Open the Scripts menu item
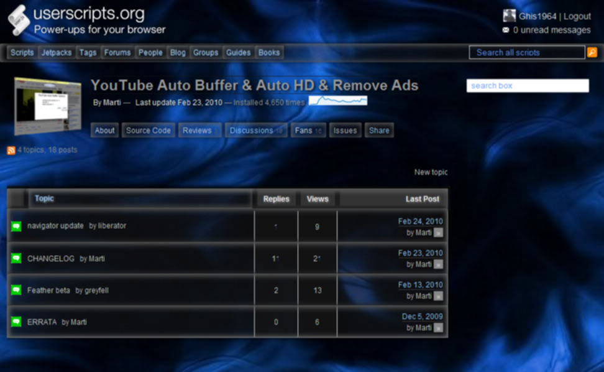This screenshot has height=372, width=604. click(22, 52)
